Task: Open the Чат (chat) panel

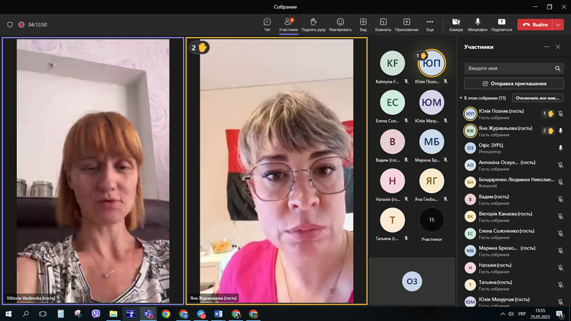Action: click(267, 25)
